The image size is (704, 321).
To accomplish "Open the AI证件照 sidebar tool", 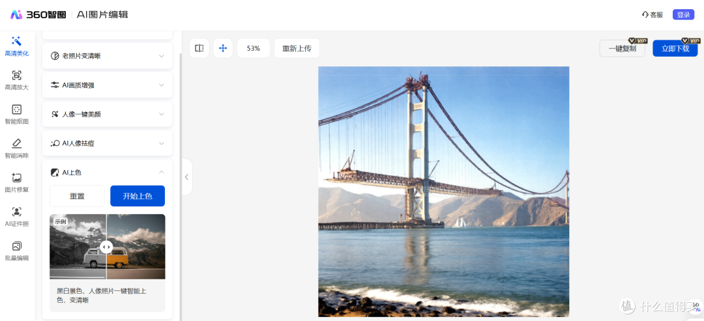I will (x=16, y=217).
